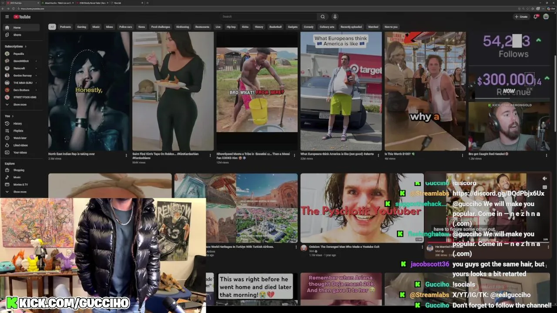
Task: Click the search magnifier button
Action: [322, 17]
